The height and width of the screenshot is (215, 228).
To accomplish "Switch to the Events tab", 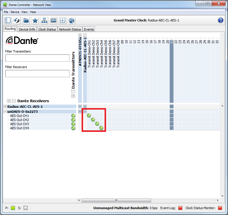I will click(x=89, y=29).
